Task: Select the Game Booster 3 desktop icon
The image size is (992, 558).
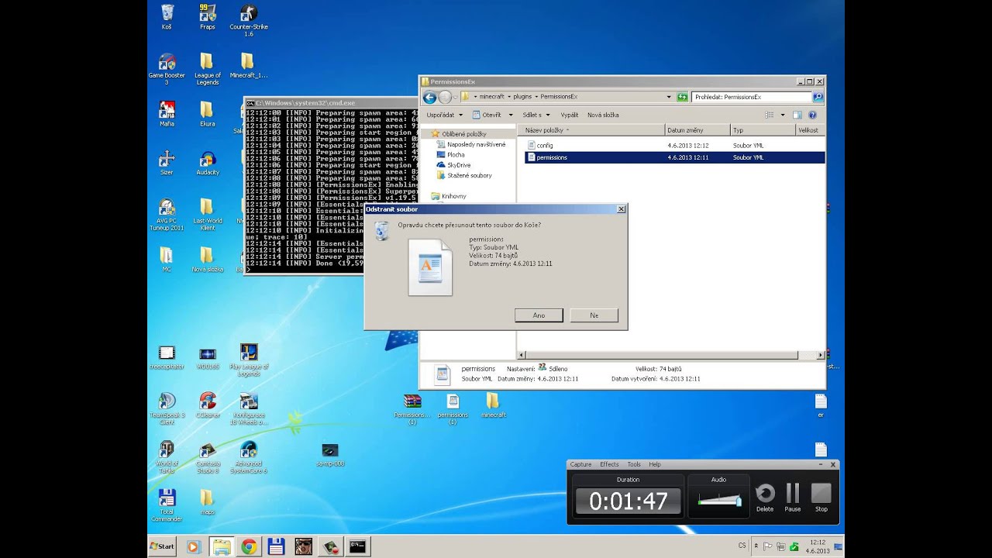Action: (167, 69)
